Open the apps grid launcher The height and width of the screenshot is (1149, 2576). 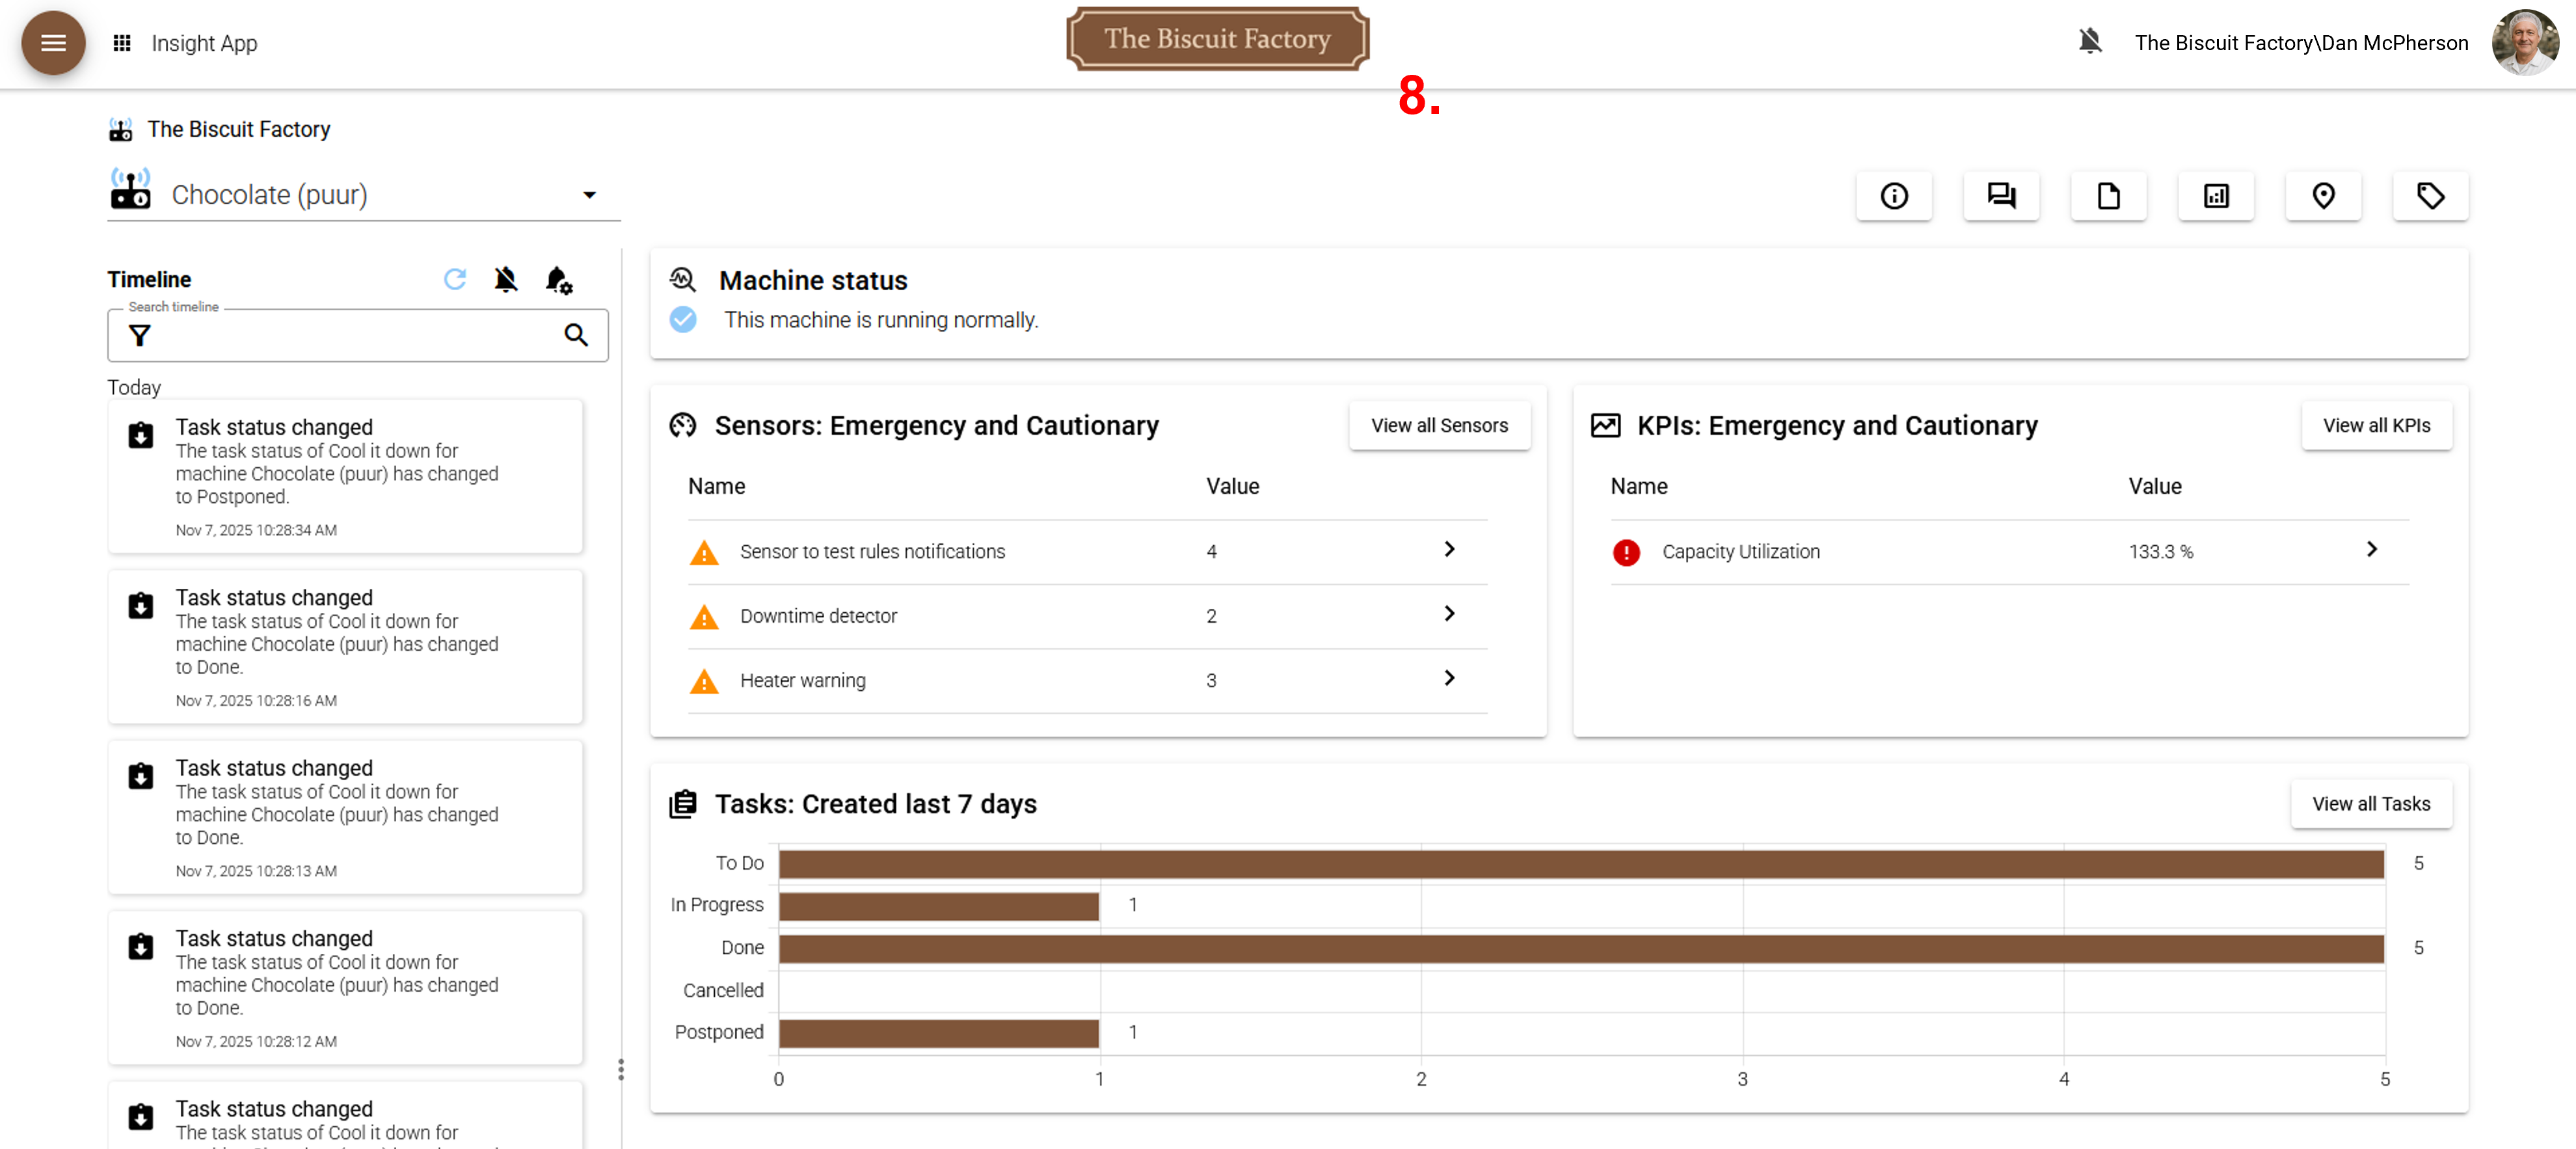pyautogui.click(x=122, y=43)
